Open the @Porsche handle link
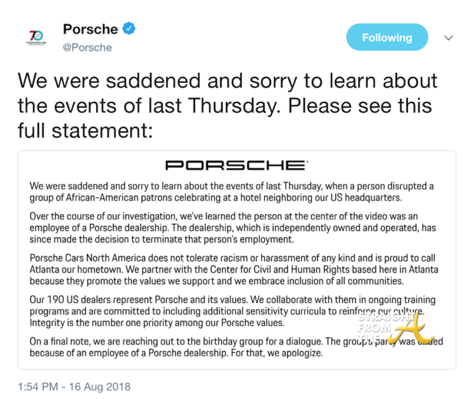Viewport: 474px width, 399px height. 87,47
